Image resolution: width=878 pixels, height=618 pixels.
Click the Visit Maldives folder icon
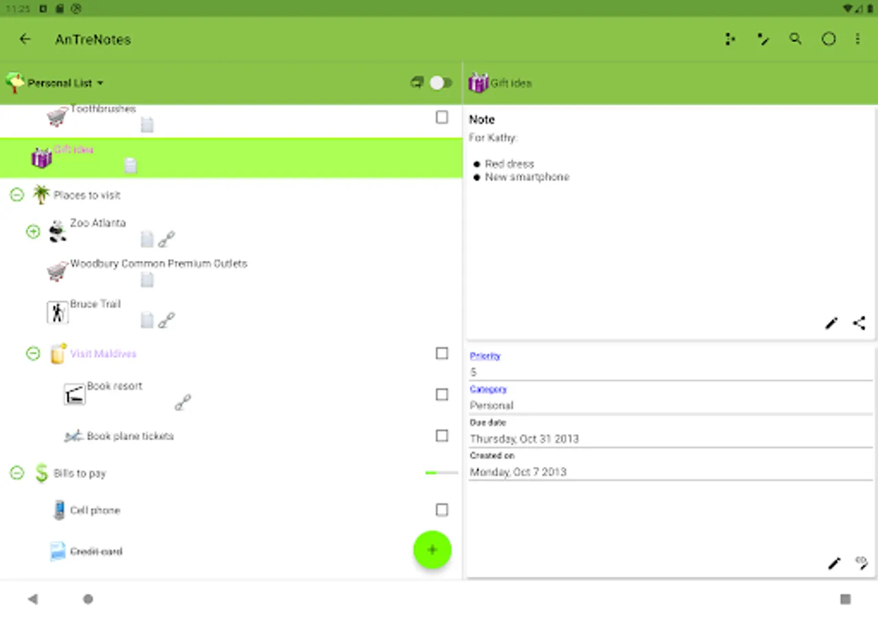tap(58, 353)
